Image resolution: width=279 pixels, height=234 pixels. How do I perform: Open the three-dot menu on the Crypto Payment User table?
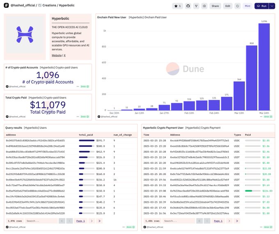pos(261,227)
